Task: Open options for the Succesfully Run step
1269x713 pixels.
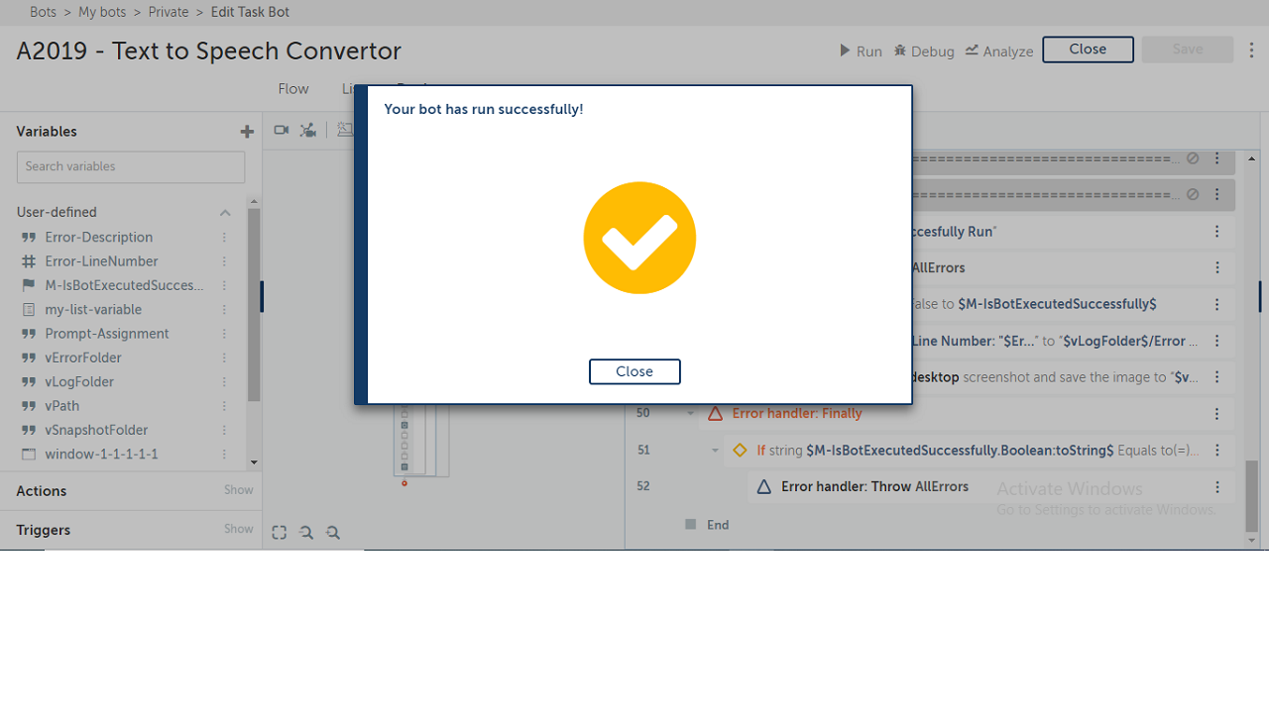Action: 1217,231
